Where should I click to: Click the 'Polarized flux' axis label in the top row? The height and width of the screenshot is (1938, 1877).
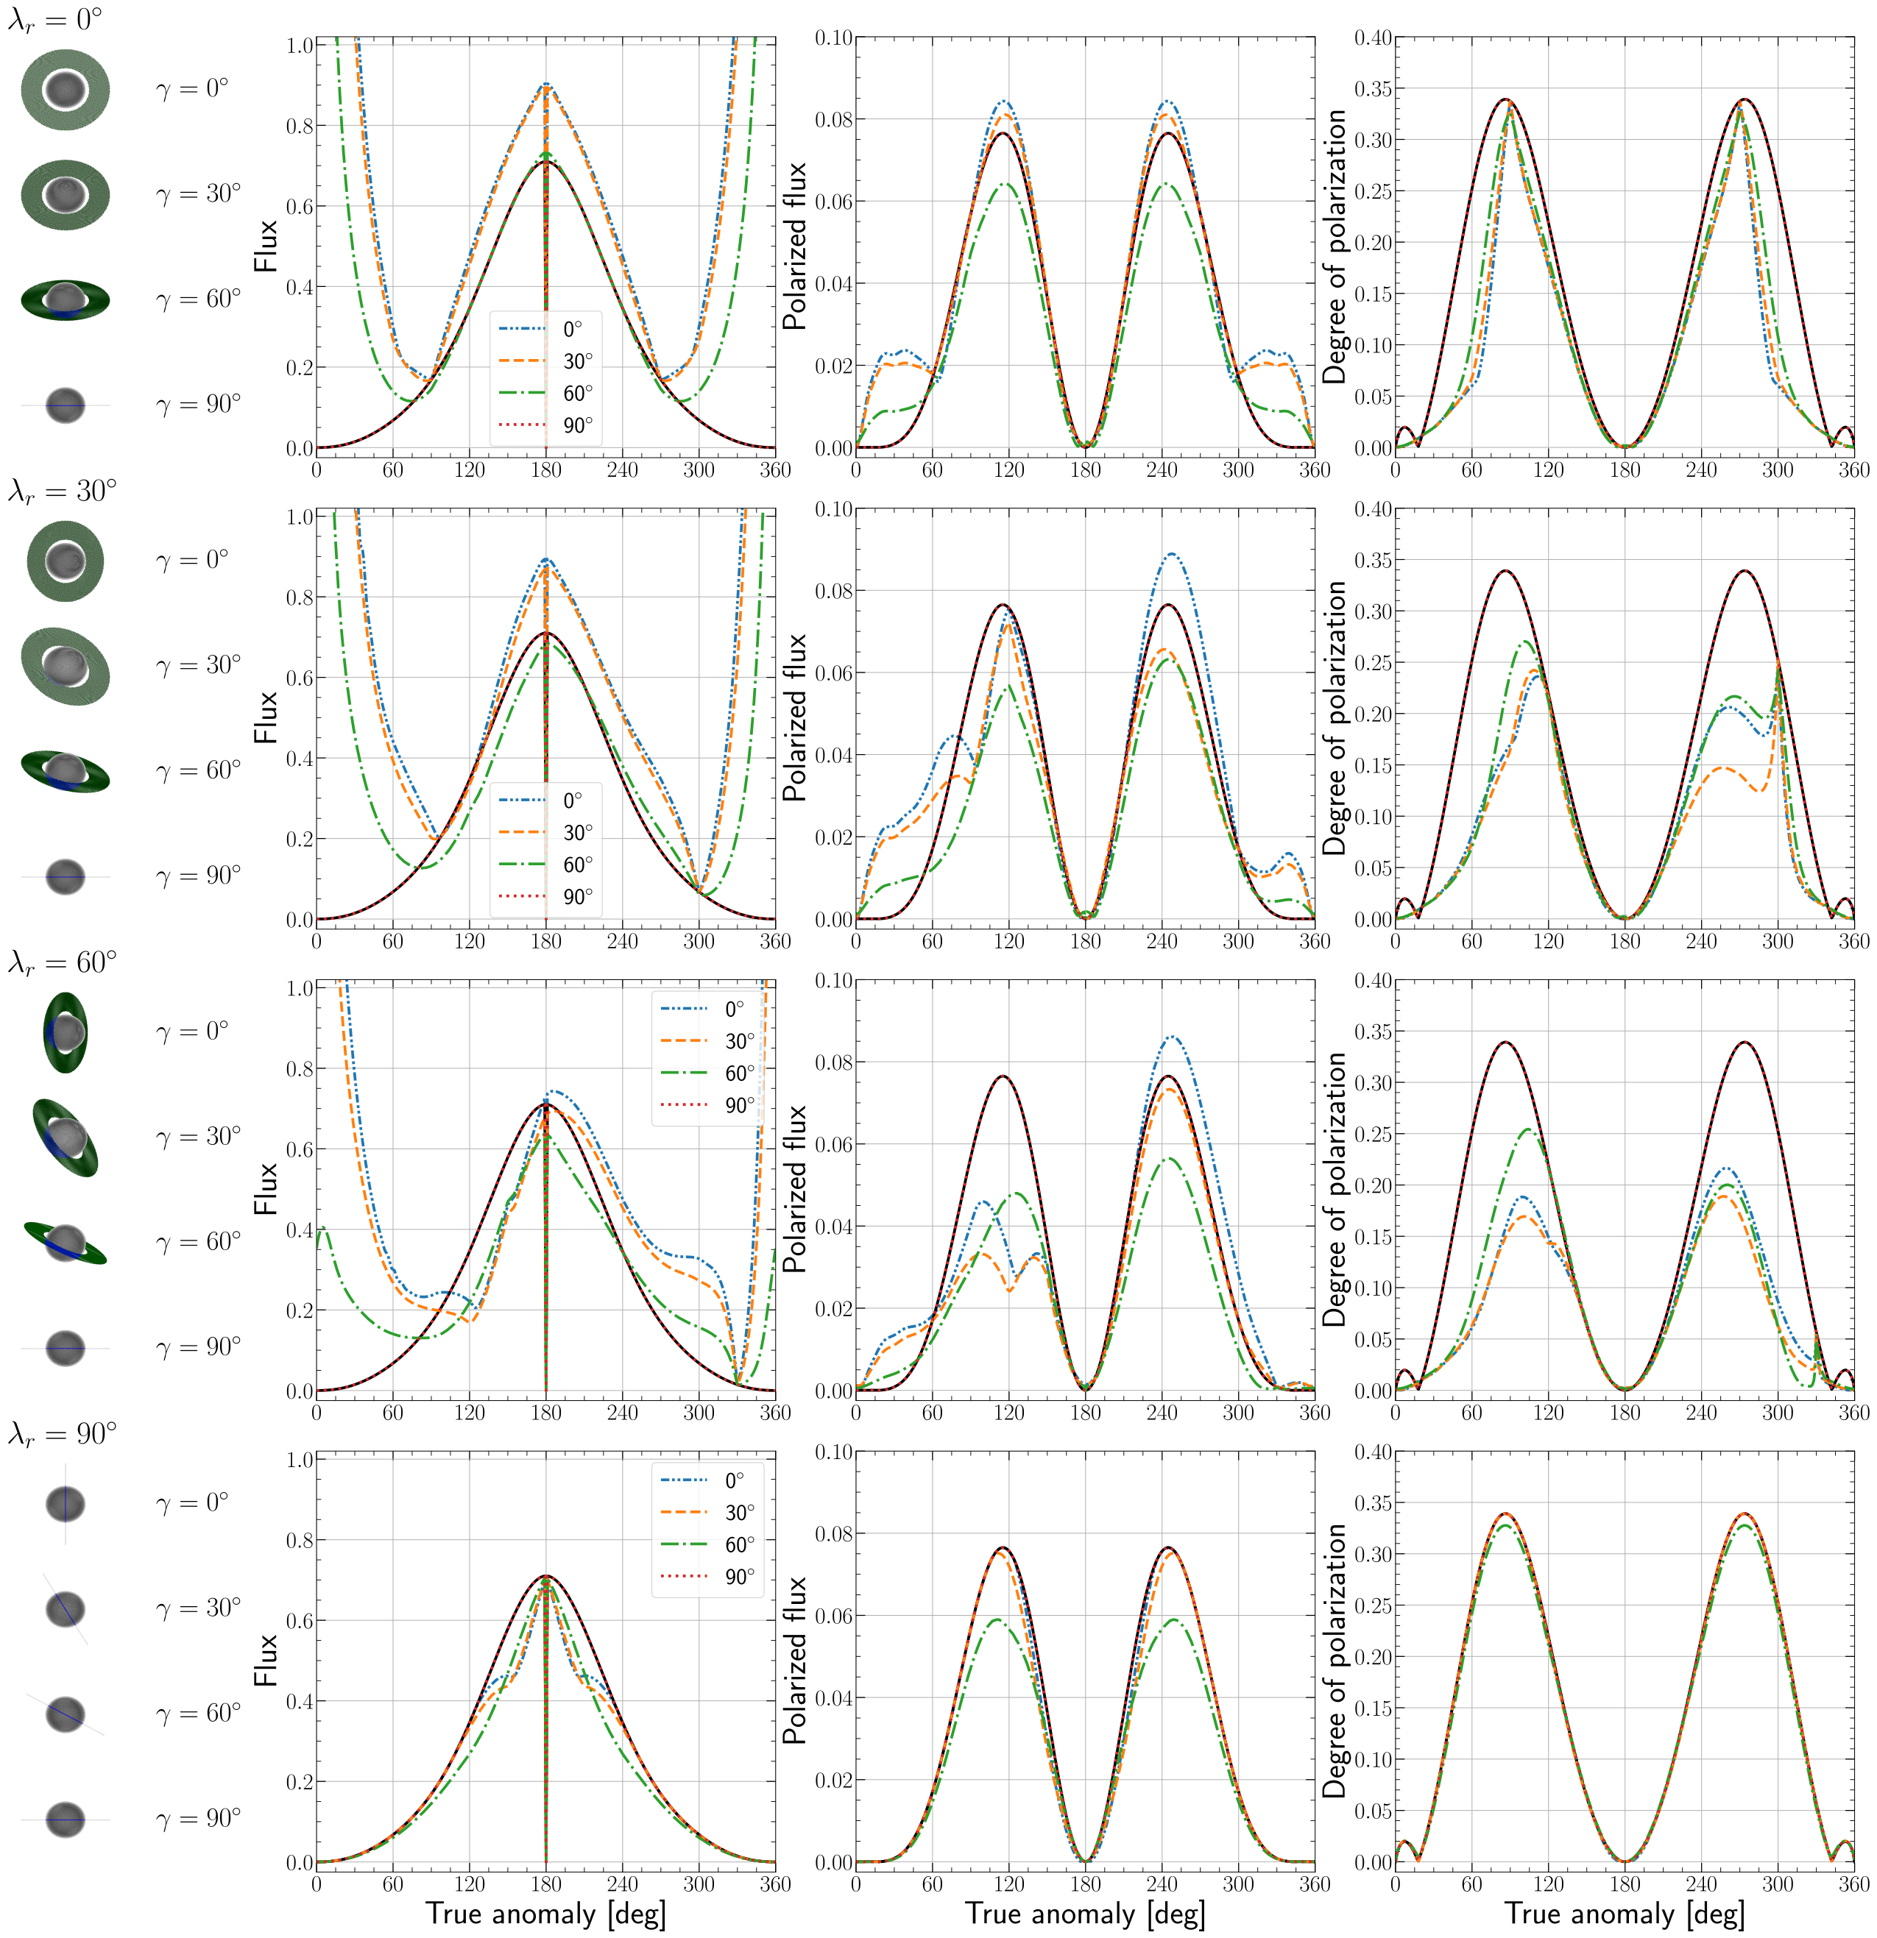pyautogui.click(x=796, y=245)
